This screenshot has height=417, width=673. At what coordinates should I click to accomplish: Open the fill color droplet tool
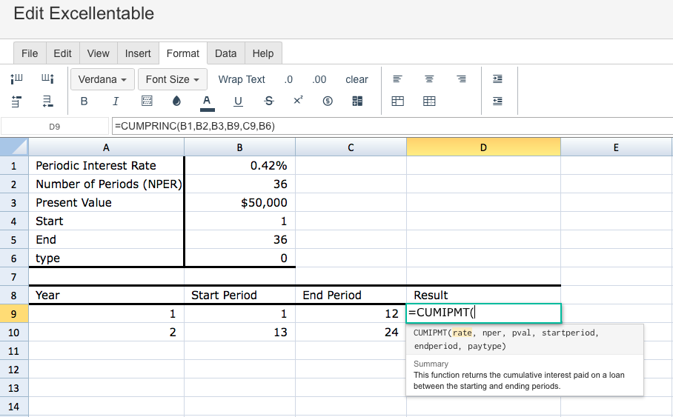(x=176, y=101)
